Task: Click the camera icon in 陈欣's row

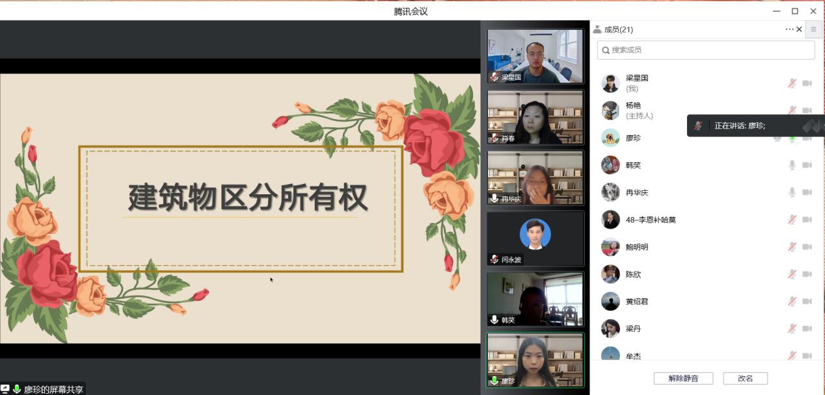Action: (807, 274)
